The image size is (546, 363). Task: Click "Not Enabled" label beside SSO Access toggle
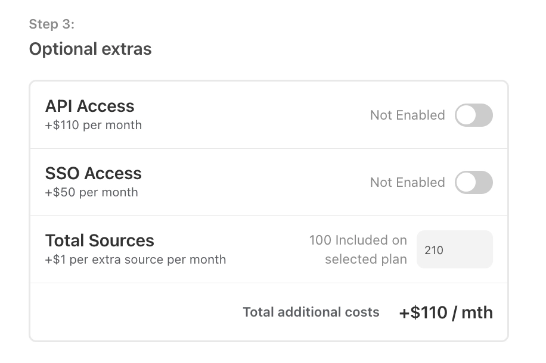[407, 182]
